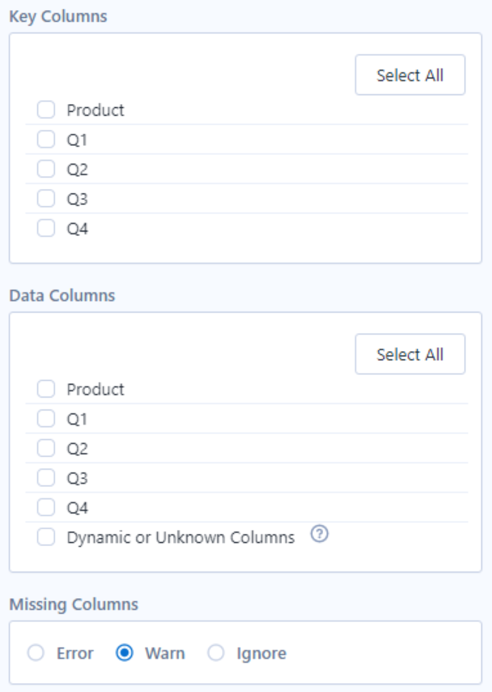Click Select All for Data Columns
The image size is (492, 692).
tap(410, 354)
